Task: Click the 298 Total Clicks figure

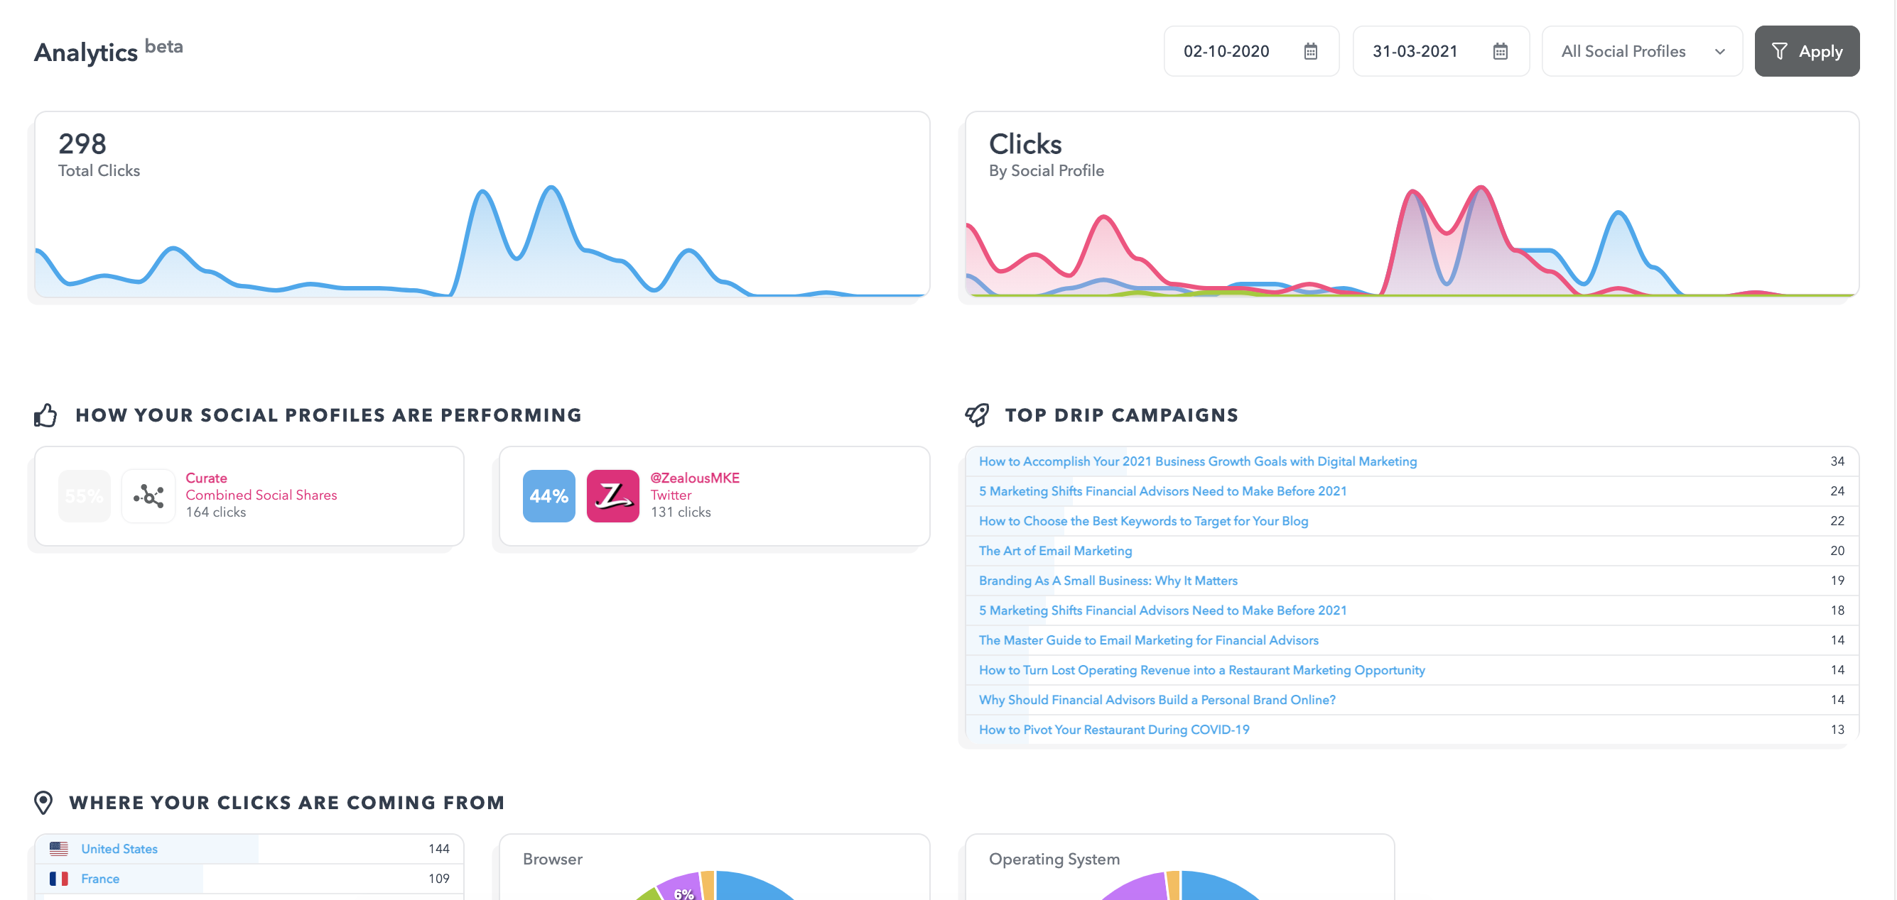Action: pos(82,143)
